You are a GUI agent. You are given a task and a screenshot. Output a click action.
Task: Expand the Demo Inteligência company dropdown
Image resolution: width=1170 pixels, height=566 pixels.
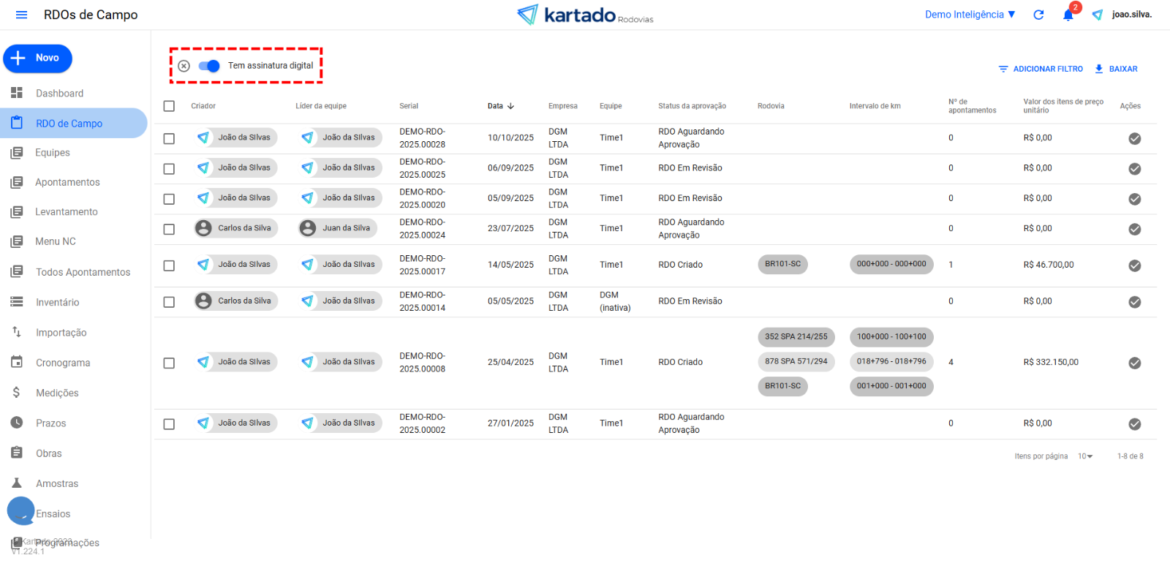tap(970, 15)
